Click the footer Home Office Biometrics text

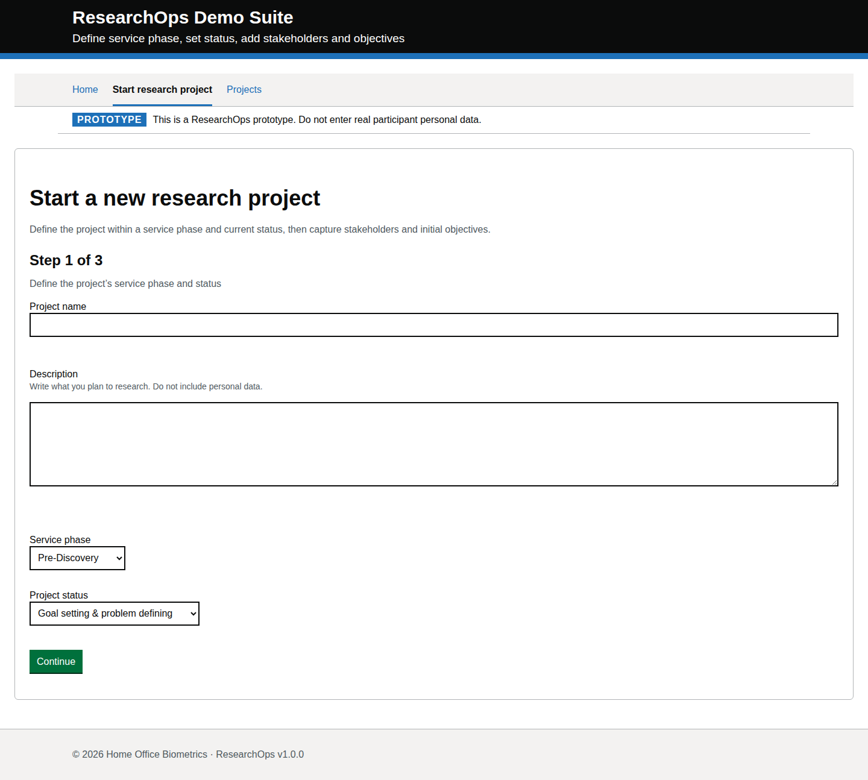(157, 754)
